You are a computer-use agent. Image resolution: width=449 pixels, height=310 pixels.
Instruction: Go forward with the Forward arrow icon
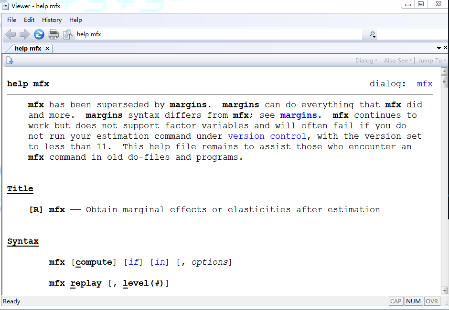25,34
